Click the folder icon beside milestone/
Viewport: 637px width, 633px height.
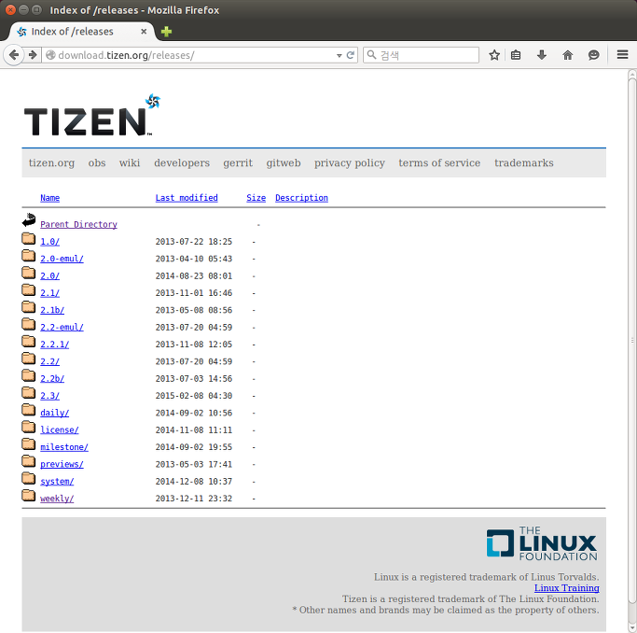[28, 443]
